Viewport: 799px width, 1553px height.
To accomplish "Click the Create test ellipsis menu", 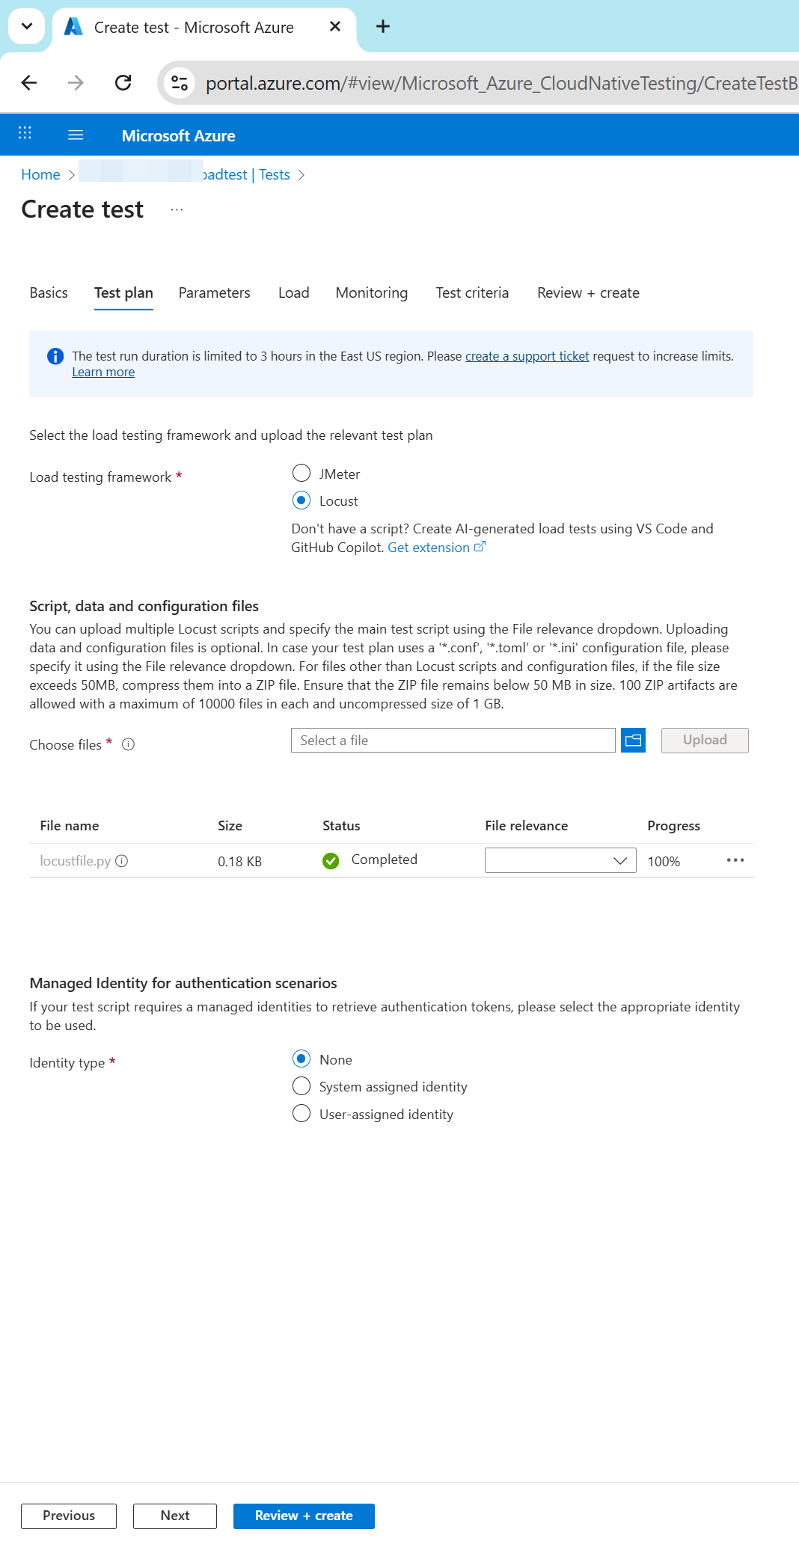I will coord(177,210).
